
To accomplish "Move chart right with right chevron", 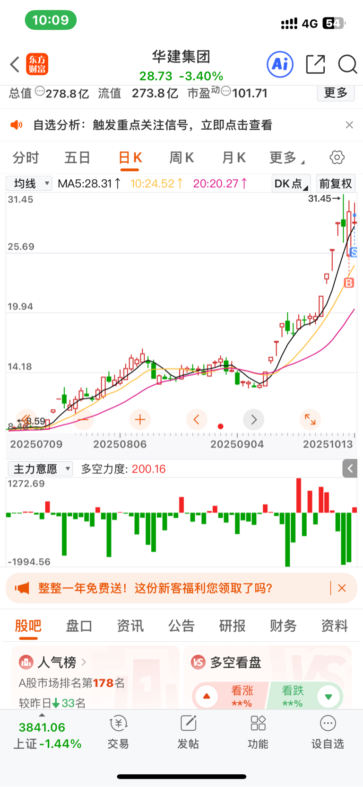I will (254, 419).
